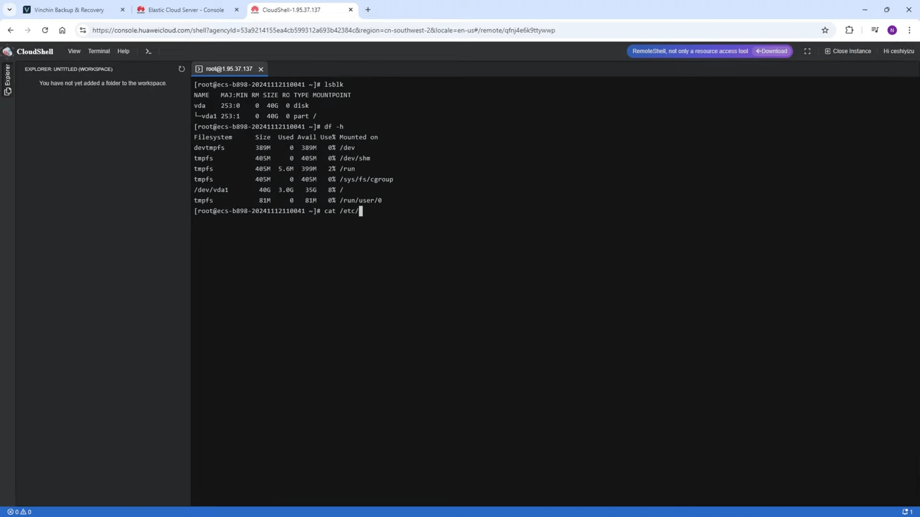Open the Help menu
Image resolution: width=920 pixels, height=517 pixels.
(x=123, y=51)
